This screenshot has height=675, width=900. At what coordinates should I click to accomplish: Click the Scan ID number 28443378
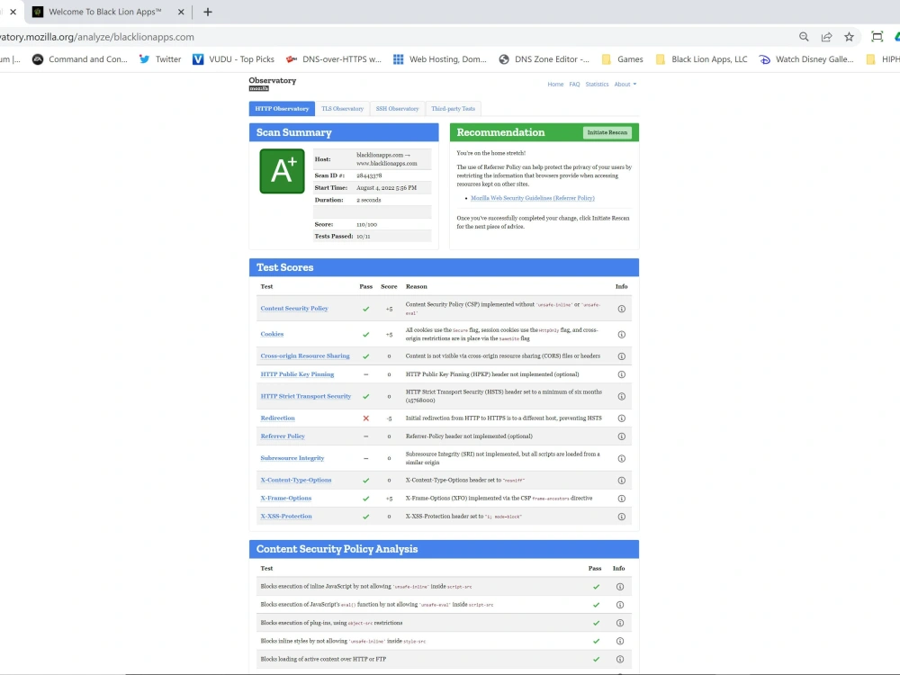tap(369, 175)
